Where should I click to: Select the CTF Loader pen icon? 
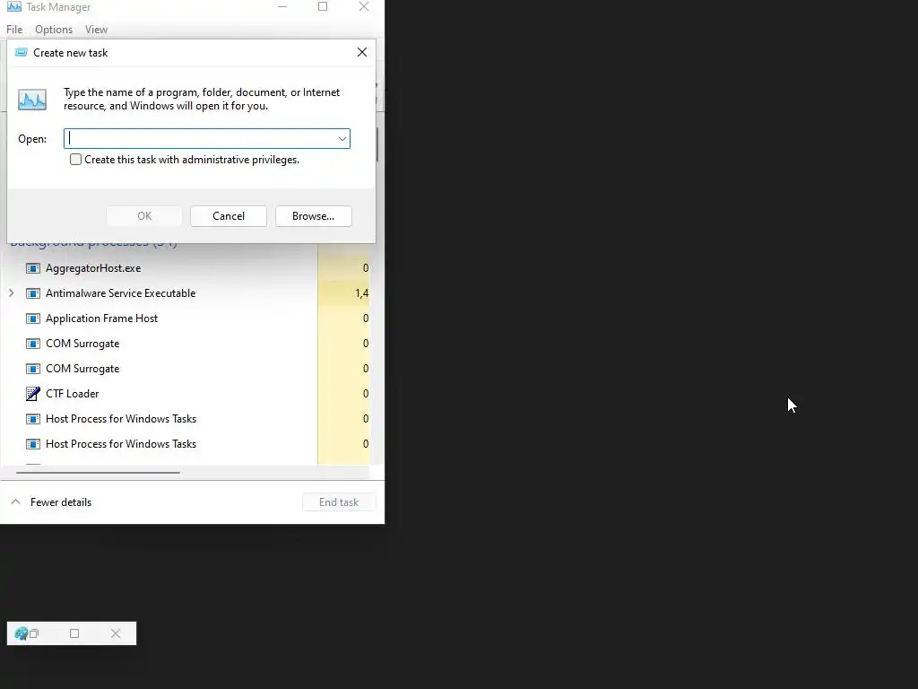click(33, 394)
